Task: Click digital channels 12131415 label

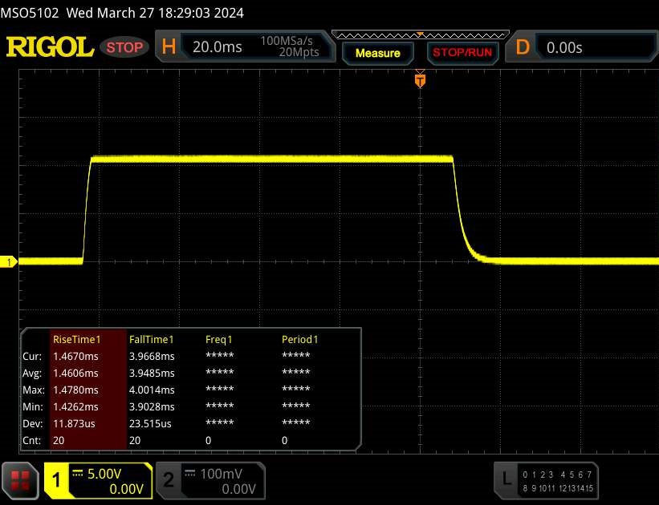Action: pyautogui.click(x=576, y=488)
